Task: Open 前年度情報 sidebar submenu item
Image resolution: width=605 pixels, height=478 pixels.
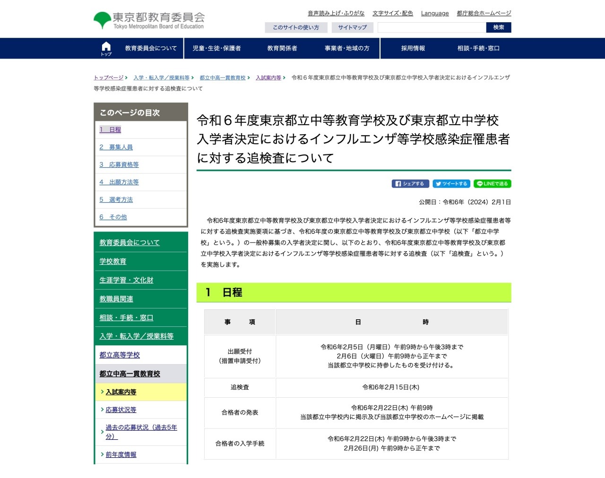Action: tap(121, 455)
